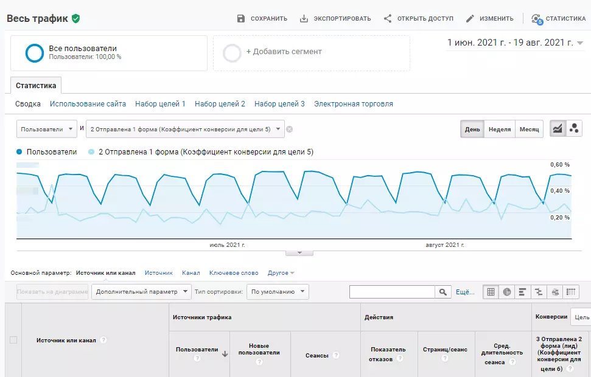Tick the select-all rows checkbox
The width and height of the screenshot is (591, 377).
tap(13, 340)
